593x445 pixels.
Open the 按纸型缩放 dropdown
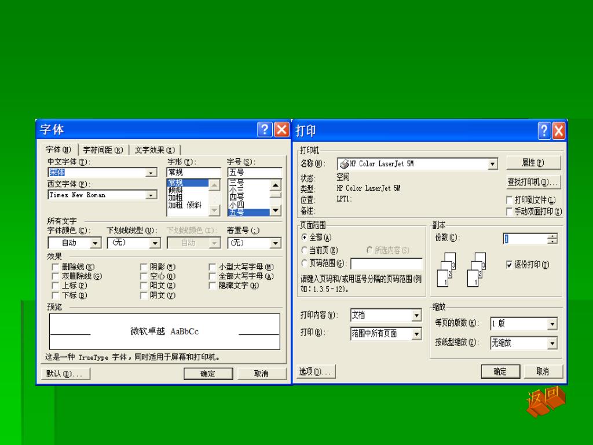[552, 343]
